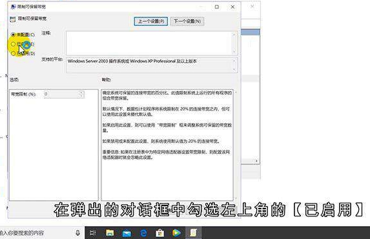
Task: Click the 下一个设置 (Next Setting) button
Action: 187,21
